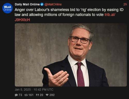
Task: Click the reply speech bubble icon
Action: pyautogui.click(x=16, y=95)
